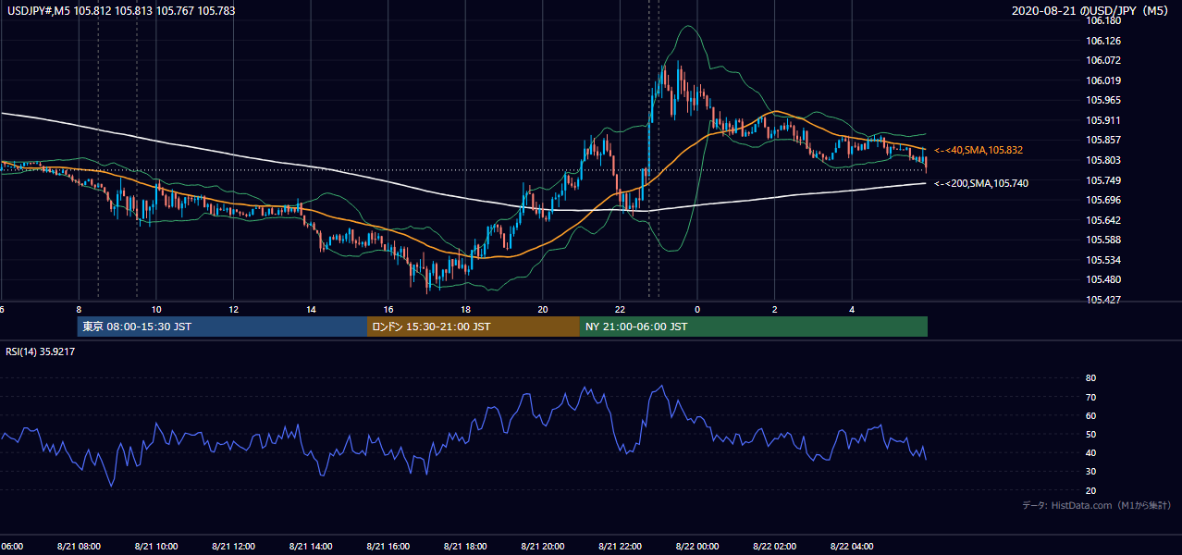Click price axis value 105.480
This screenshot has width=1182, height=555.
pos(1103,279)
